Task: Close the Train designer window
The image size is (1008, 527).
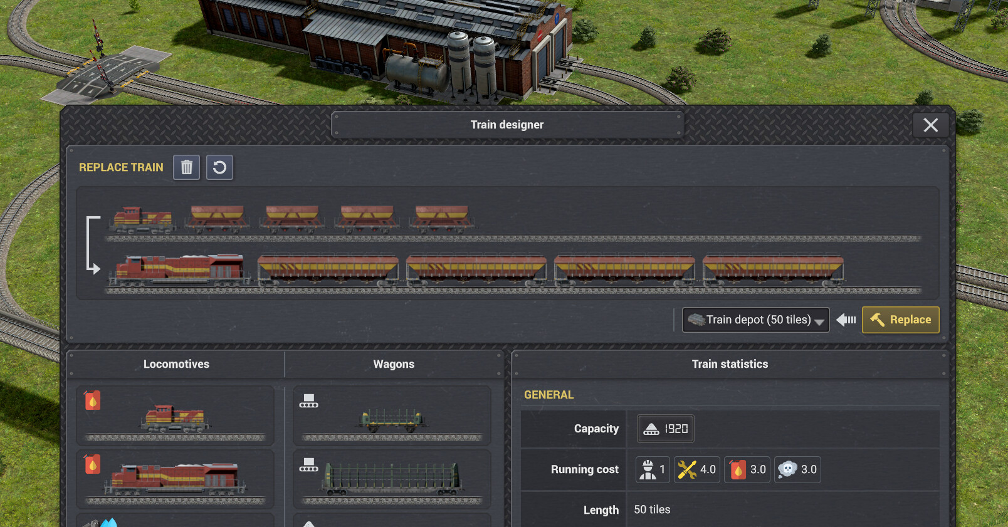Action: pyautogui.click(x=930, y=125)
